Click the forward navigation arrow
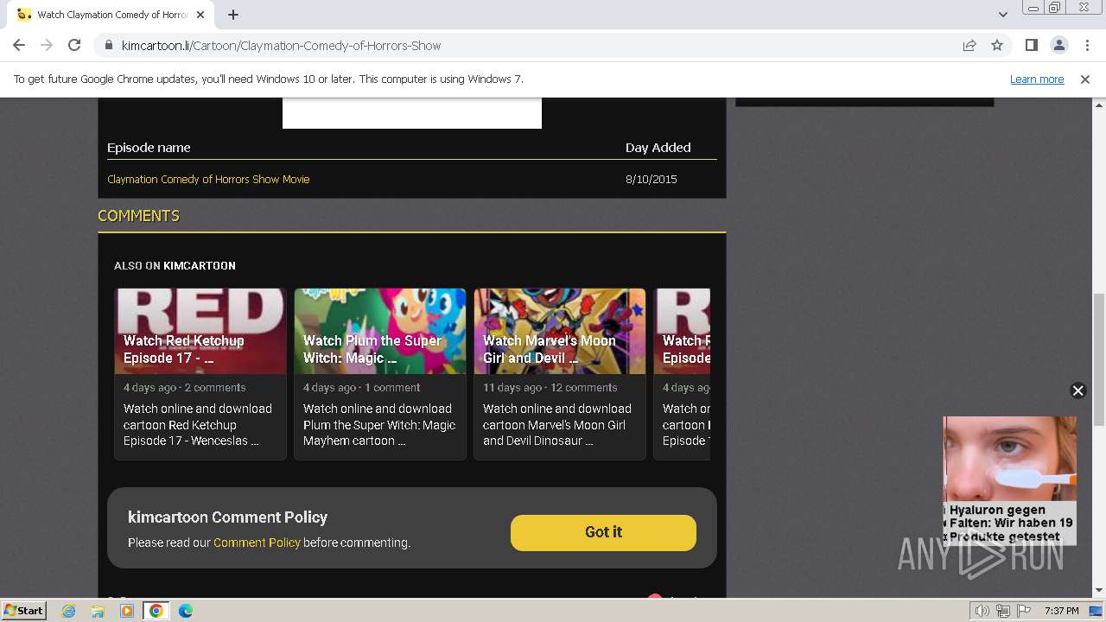Image resolution: width=1106 pixels, height=622 pixels. [x=47, y=45]
